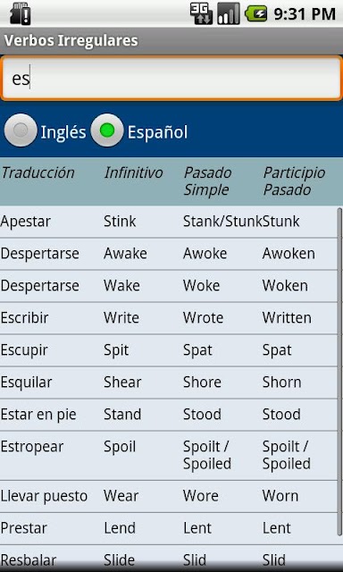343x572 pixels.
Task: Tap the battery charging icon
Action: tap(256, 14)
